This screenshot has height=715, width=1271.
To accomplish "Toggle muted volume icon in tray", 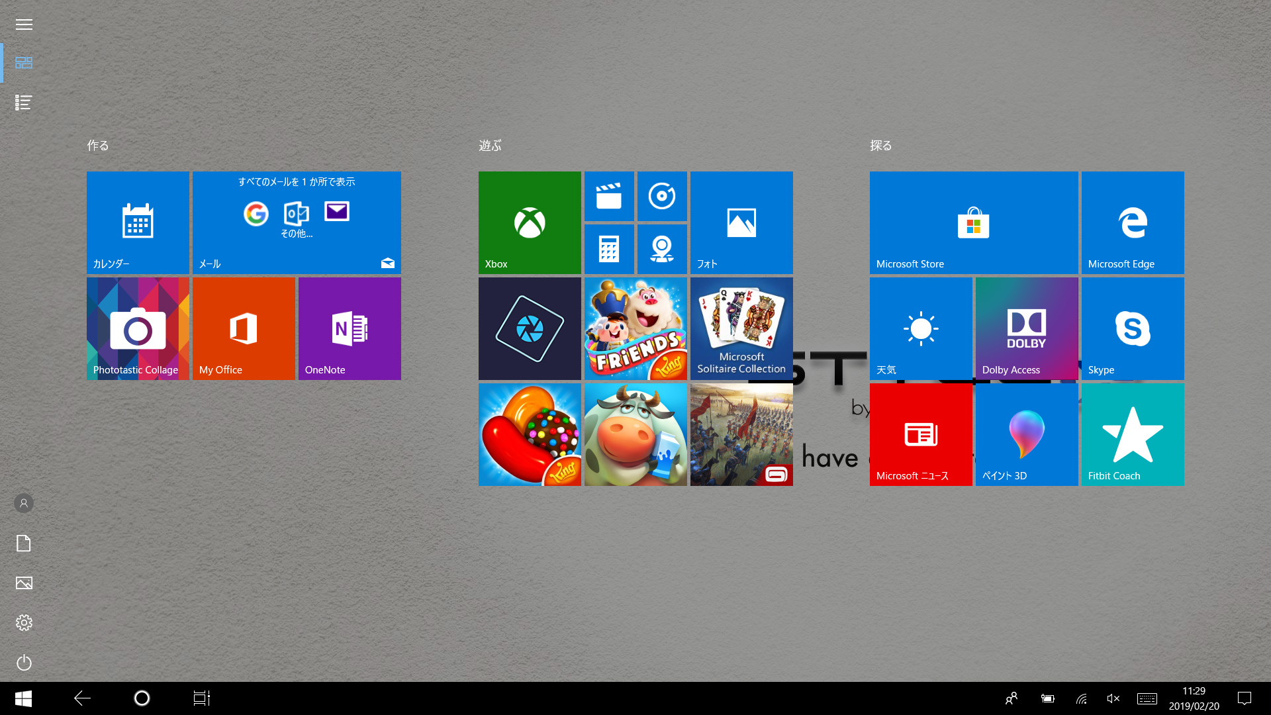I will (x=1113, y=698).
